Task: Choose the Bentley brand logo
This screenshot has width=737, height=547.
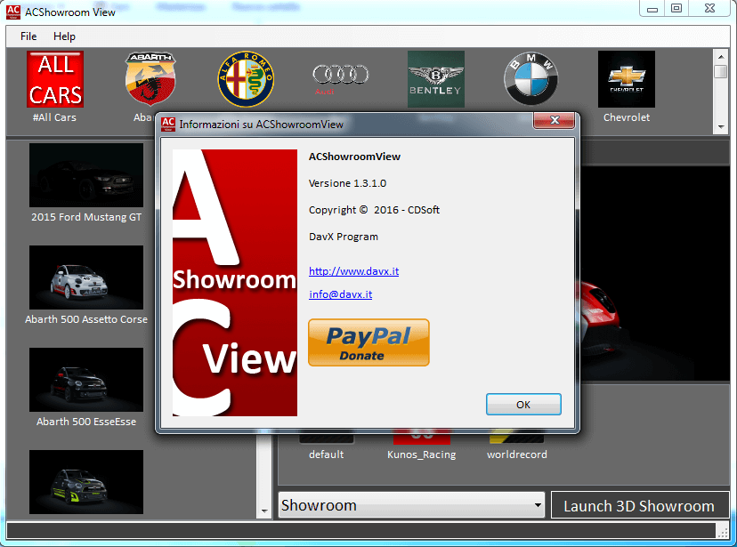Action: 436,79
